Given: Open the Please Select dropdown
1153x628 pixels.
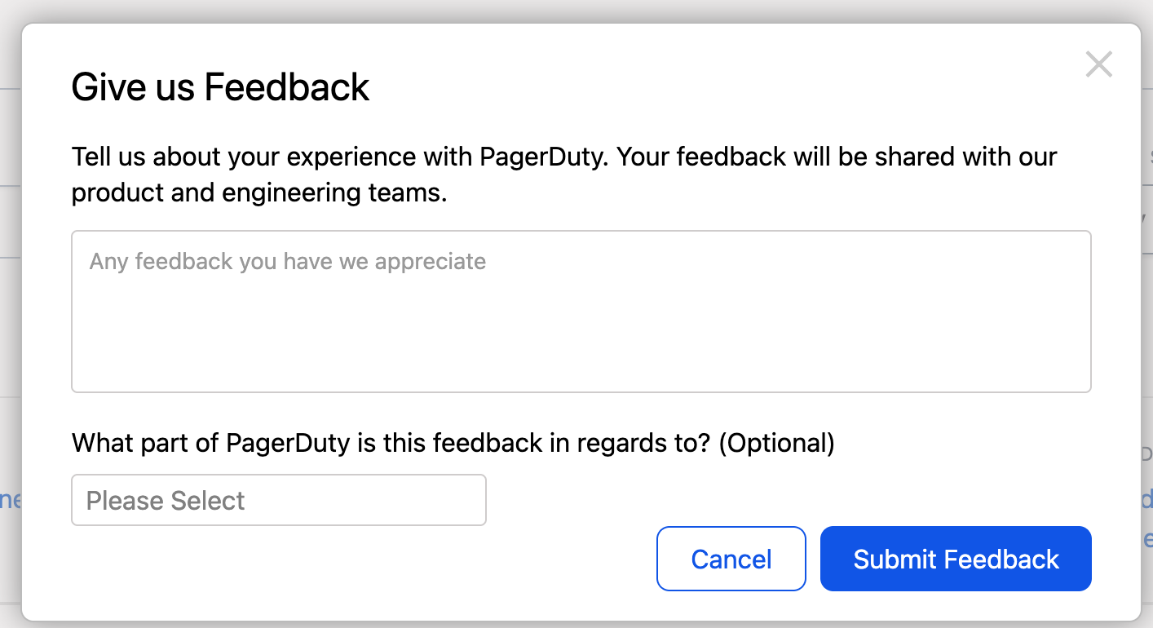Looking at the screenshot, I should point(279,500).
